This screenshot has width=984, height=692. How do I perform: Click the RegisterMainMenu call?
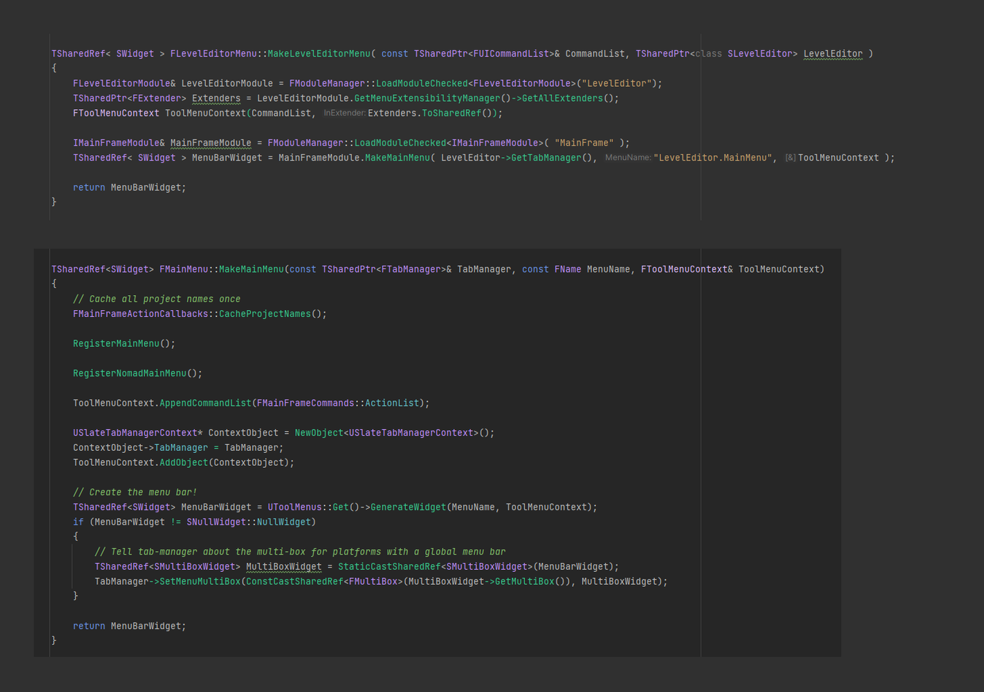[x=116, y=344]
